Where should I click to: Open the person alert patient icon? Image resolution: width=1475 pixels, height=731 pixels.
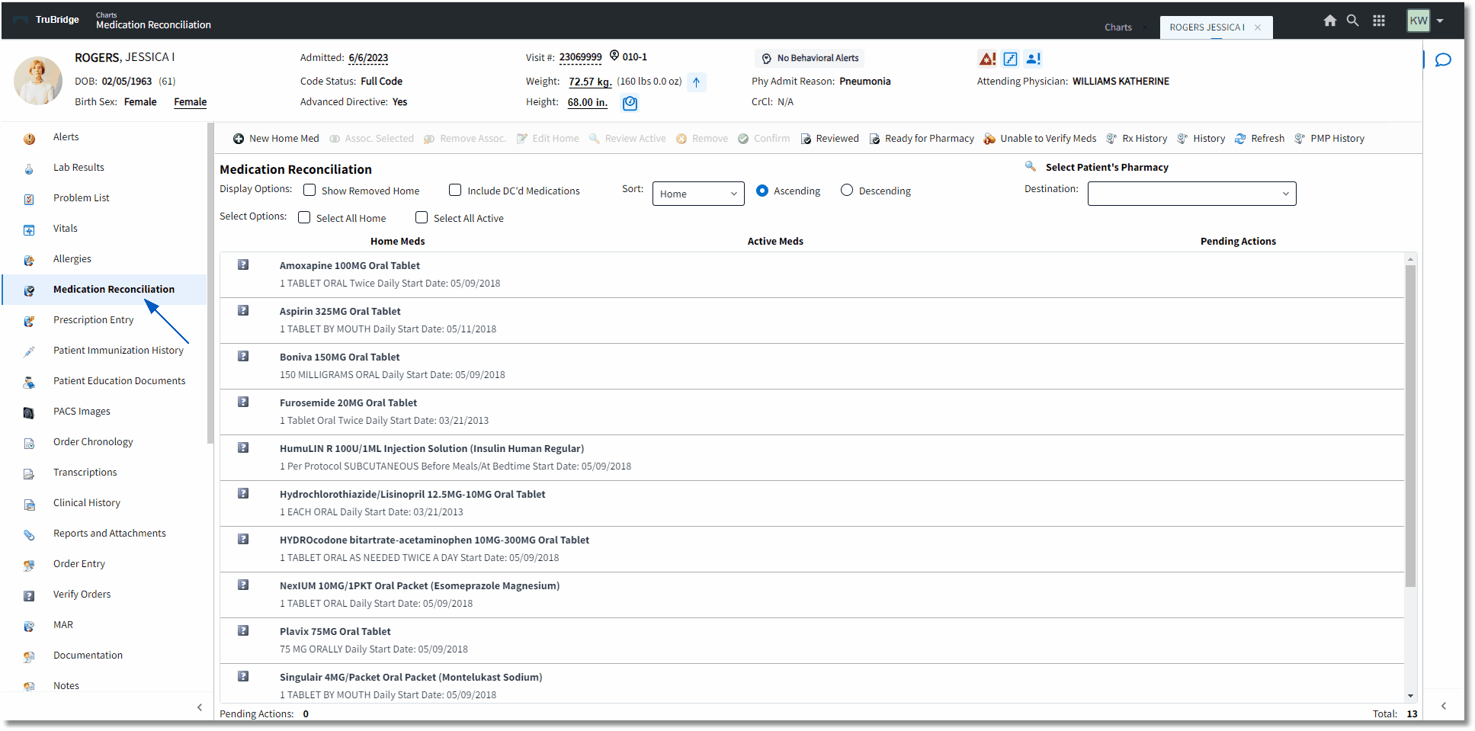pyautogui.click(x=1033, y=59)
